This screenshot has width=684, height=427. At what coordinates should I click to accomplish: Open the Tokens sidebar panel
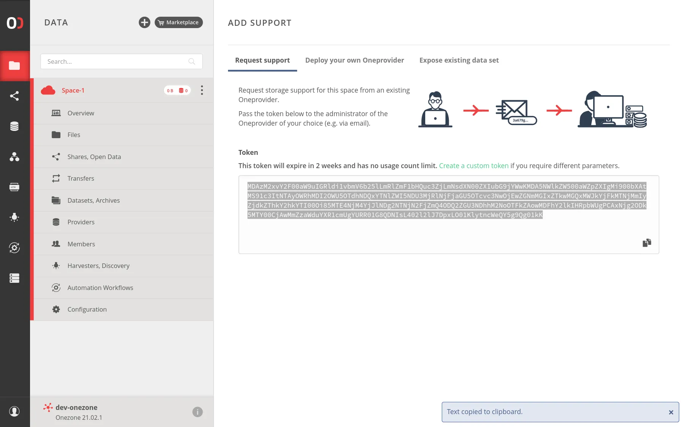pos(15,186)
